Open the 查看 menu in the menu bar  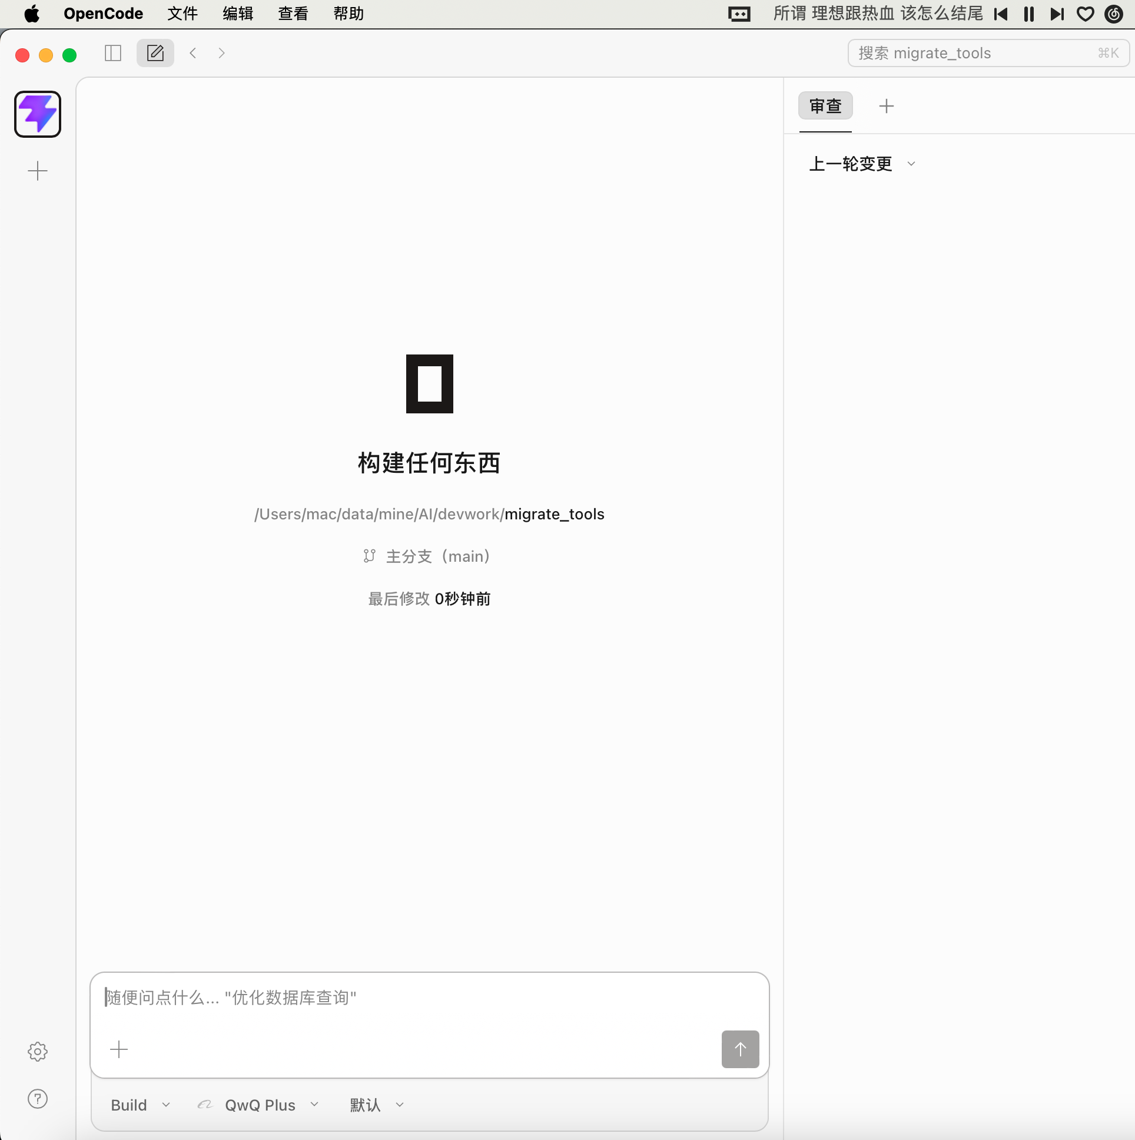pyautogui.click(x=293, y=14)
